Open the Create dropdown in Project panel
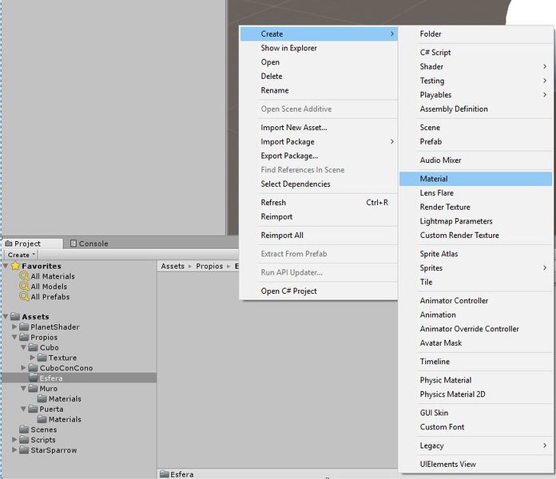The height and width of the screenshot is (479, 556). tap(22, 255)
